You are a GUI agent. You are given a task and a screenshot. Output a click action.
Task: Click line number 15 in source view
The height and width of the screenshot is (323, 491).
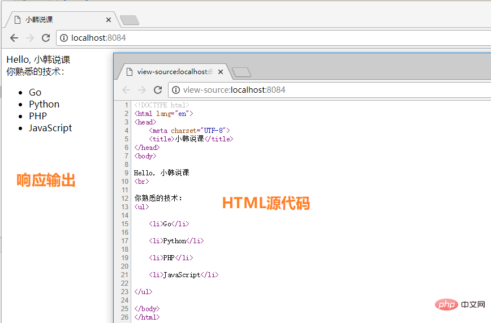(x=124, y=224)
